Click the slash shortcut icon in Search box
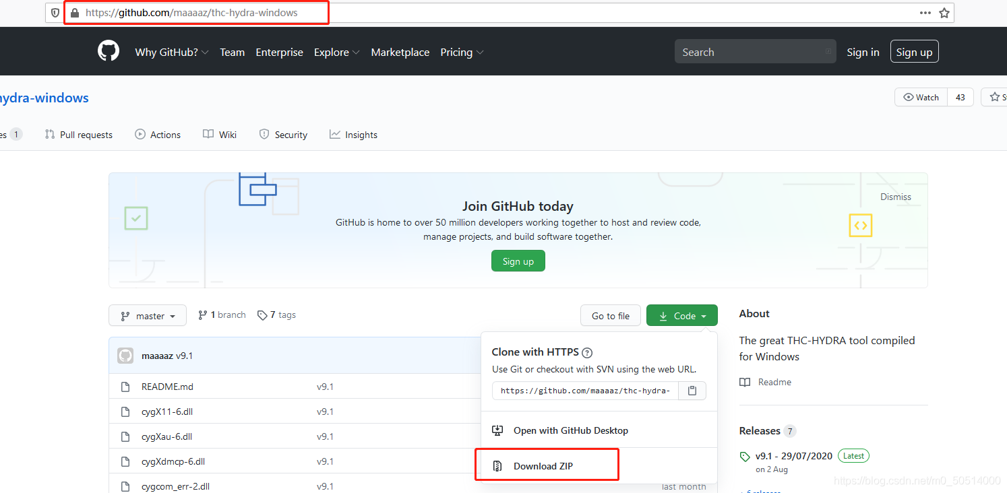The height and width of the screenshot is (493, 1007). click(x=828, y=51)
